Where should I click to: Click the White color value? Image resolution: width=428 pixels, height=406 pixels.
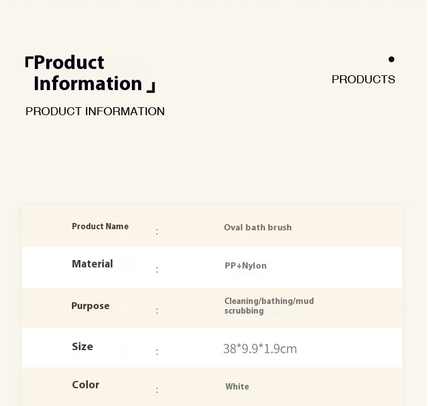pyautogui.click(x=237, y=387)
